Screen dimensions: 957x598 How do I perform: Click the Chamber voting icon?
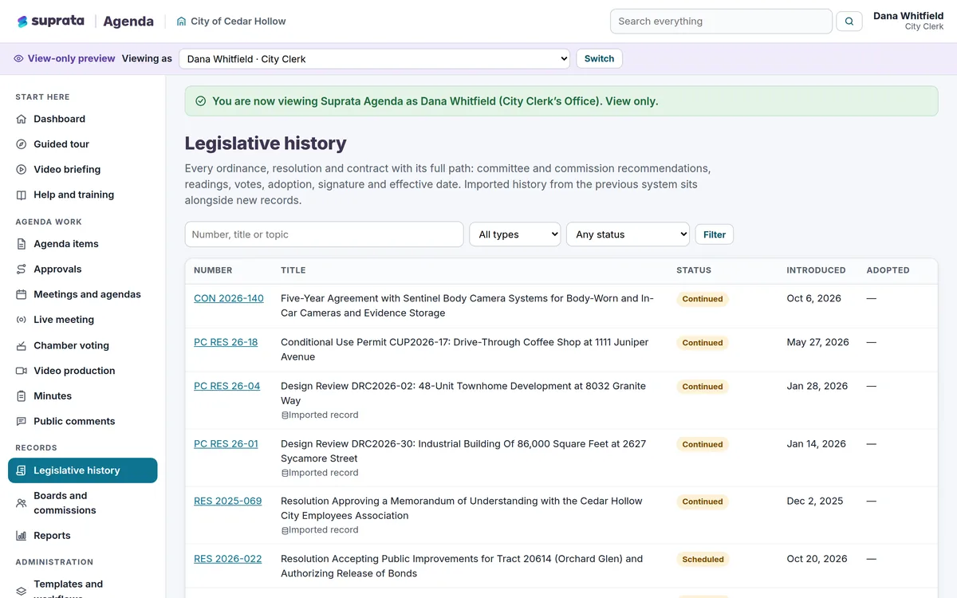22,345
